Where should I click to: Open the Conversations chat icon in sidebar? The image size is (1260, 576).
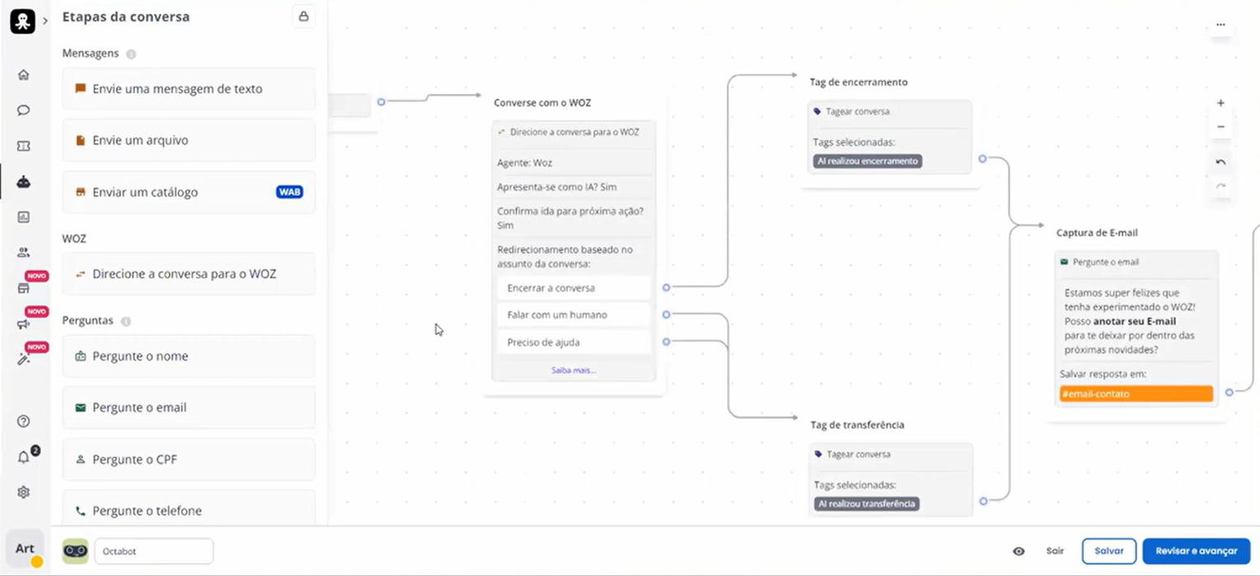click(x=24, y=109)
